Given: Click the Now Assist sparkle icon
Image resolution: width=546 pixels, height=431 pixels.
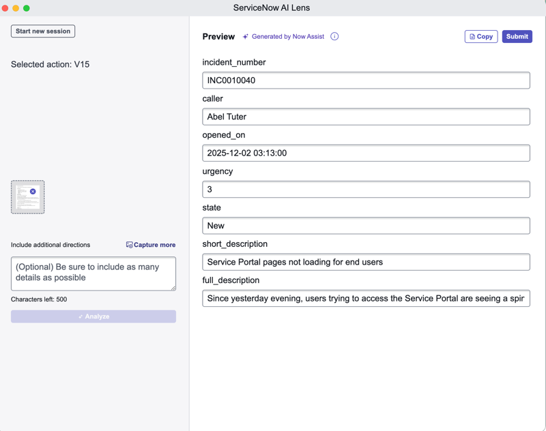Looking at the screenshot, I should (246, 37).
